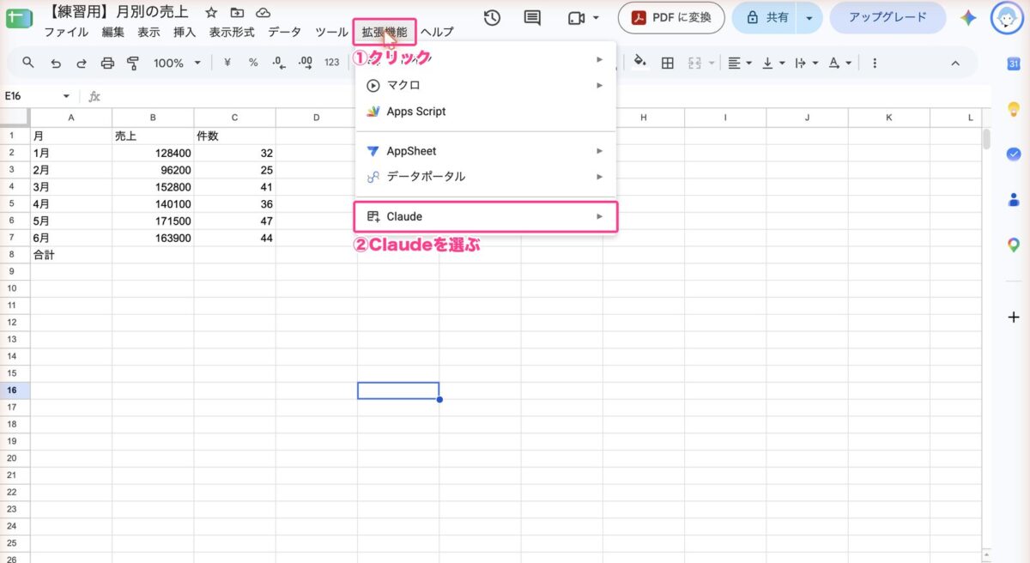
Task: Open the vertical align dropdown
Action: (x=773, y=63)
